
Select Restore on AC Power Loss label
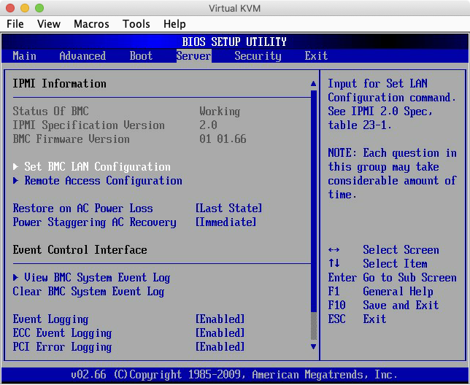[82, 209]
